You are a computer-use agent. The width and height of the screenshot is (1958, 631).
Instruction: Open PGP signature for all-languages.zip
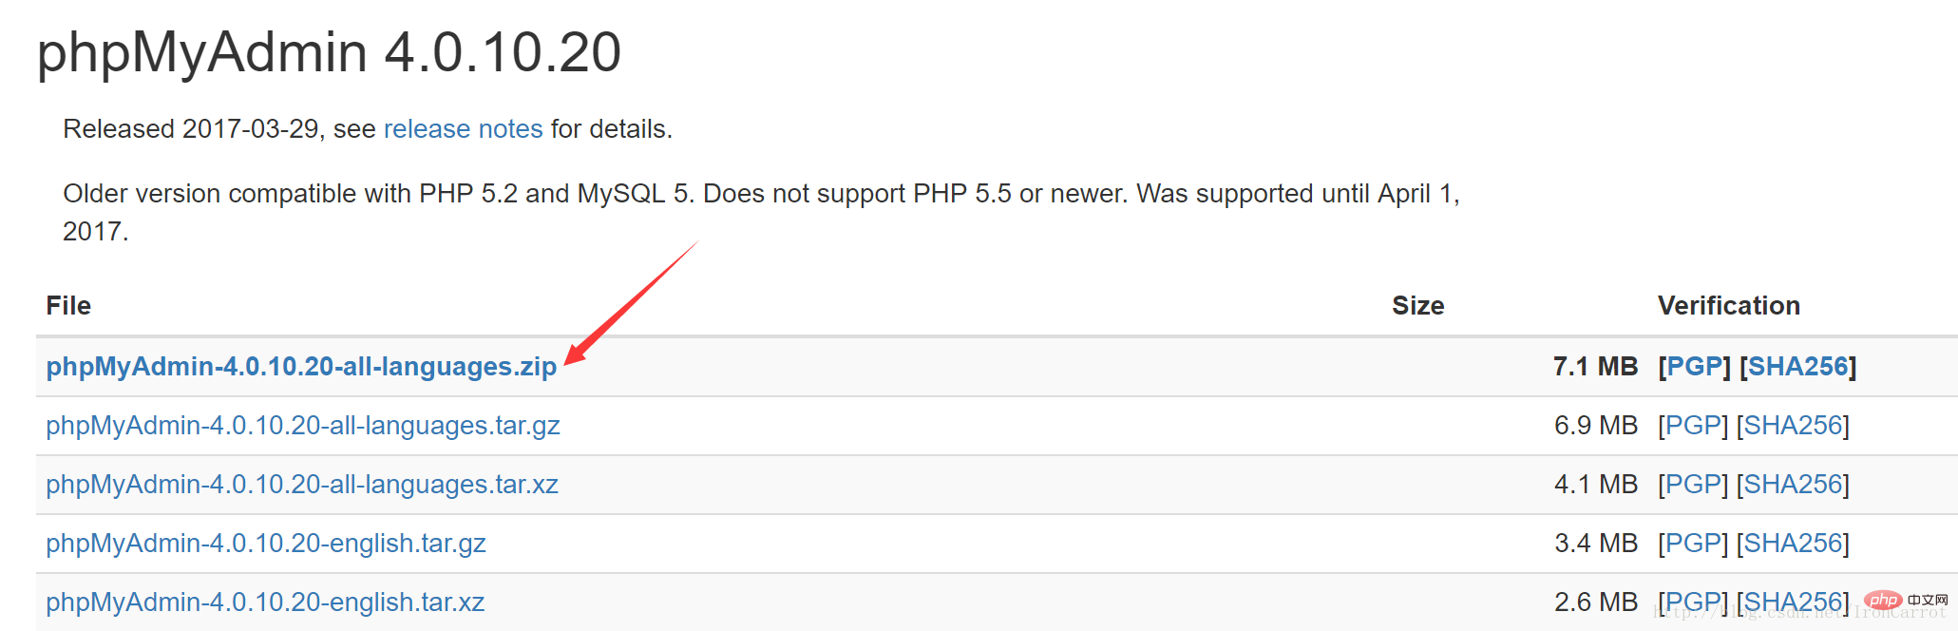tap(1695, 366)
